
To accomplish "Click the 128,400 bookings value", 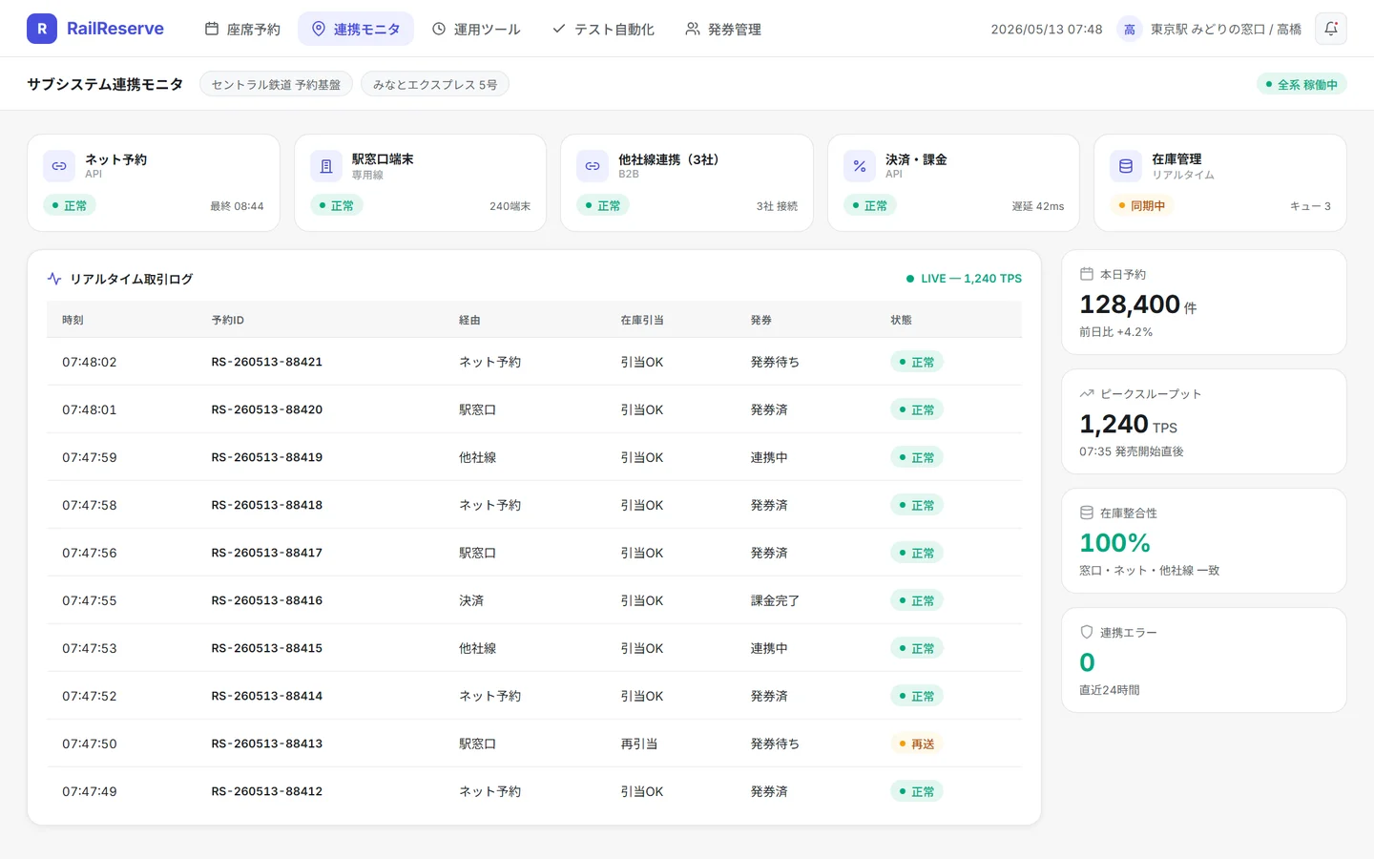I will 1130,304.
